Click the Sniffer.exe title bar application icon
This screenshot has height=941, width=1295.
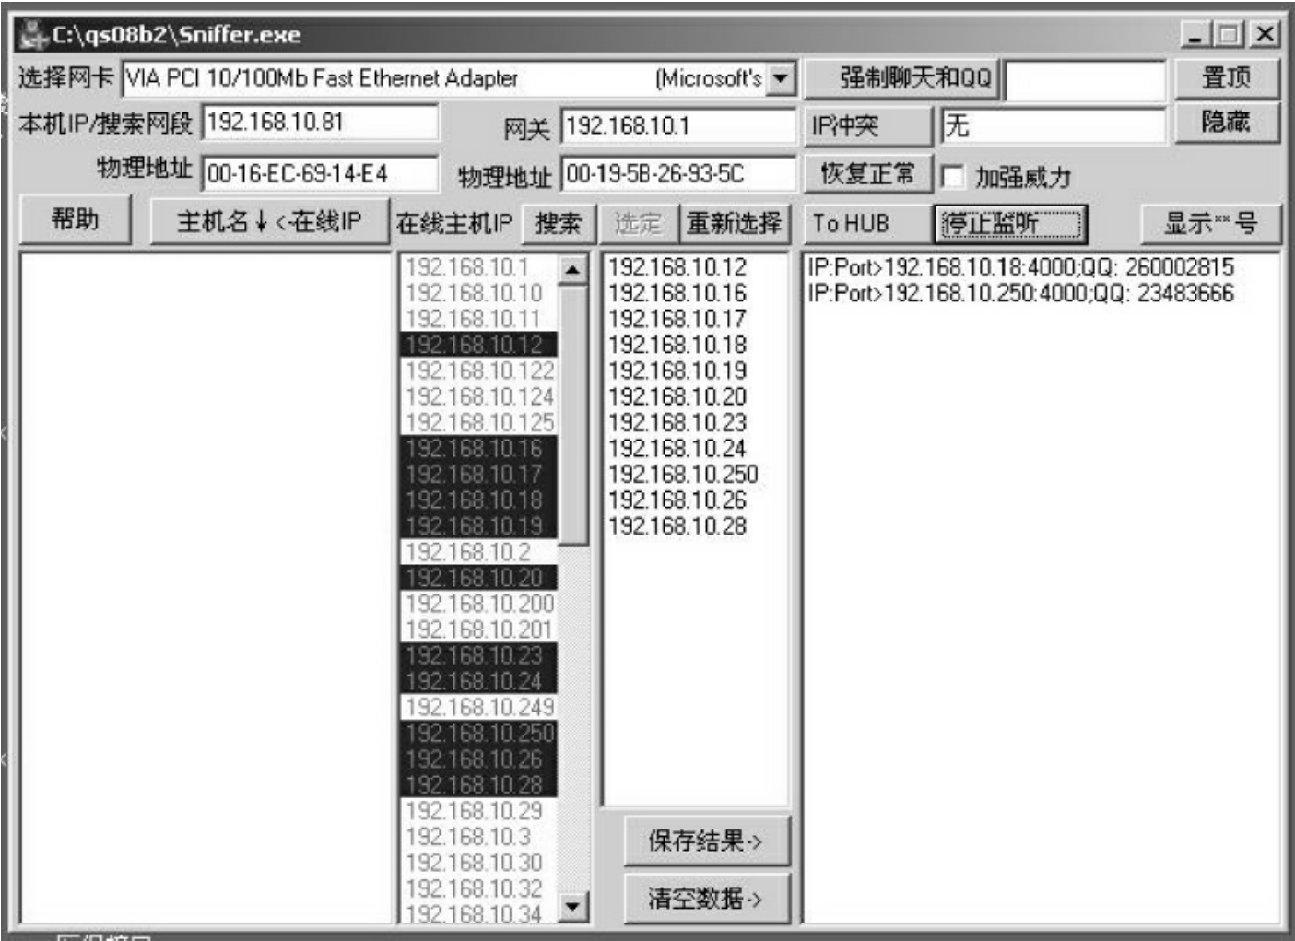point(34,35)
